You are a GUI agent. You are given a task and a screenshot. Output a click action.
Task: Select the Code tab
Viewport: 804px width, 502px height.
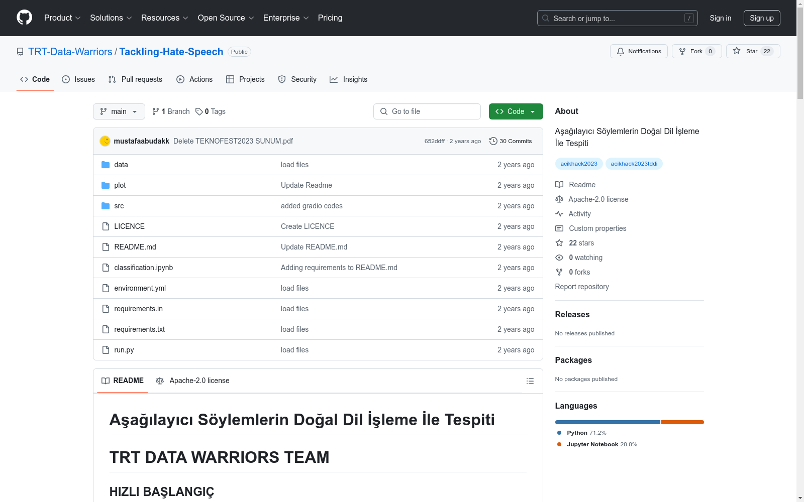(35, 79)
